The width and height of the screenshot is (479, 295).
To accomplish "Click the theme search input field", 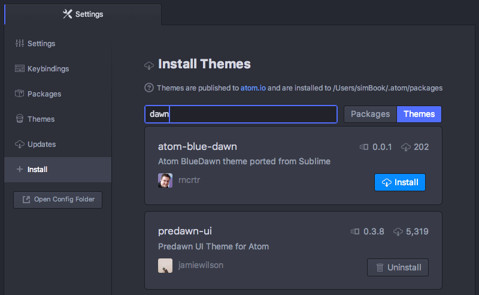I will pyautogui.click(x=251, y=114).
